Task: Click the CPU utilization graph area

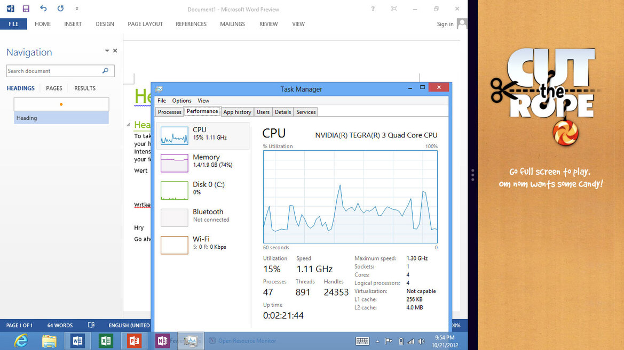Action: [x=350, y=197]
